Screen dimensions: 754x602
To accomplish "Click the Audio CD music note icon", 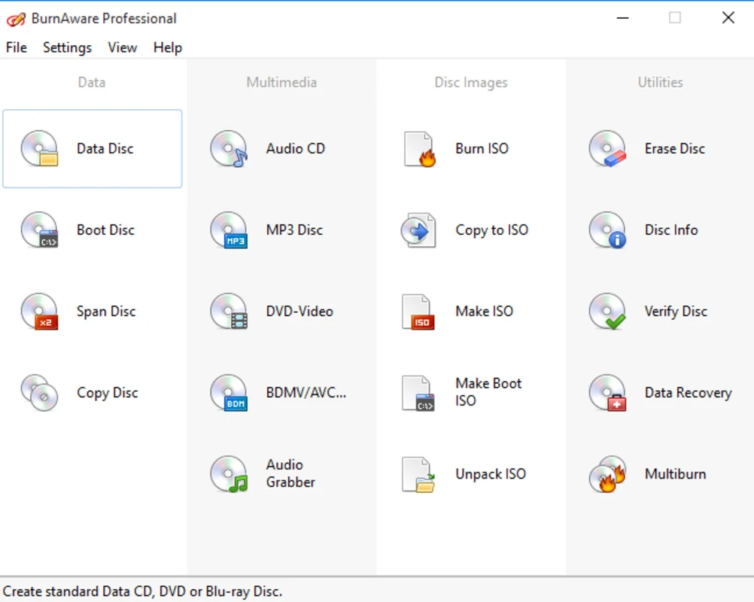I will point(229,148).
